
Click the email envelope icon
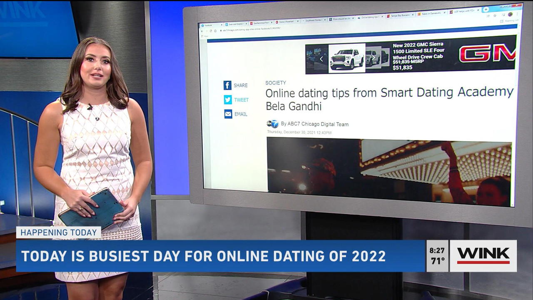(228, 114)
